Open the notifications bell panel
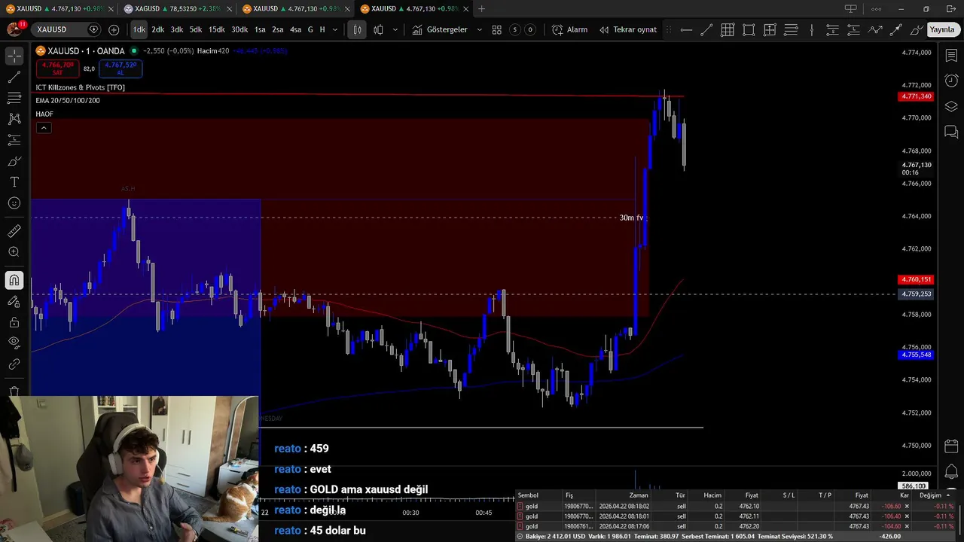 (951, 472)
